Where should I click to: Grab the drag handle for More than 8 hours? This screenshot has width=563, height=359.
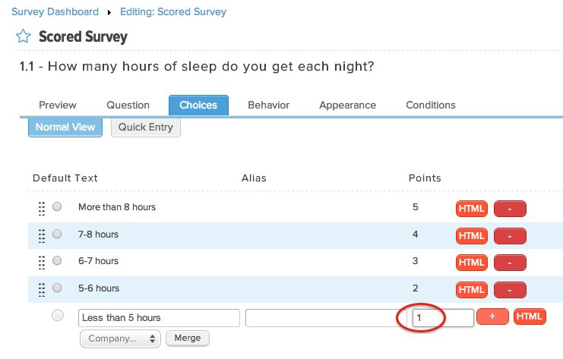click(42, 209)
